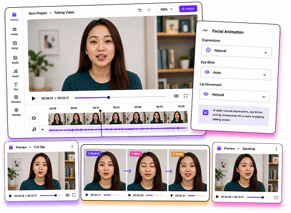The height and width of the screenshot is (213, 291).
Task: Select the 2. Blink expression frame
Action: 147,170
